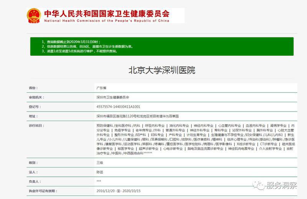
Task: Click 预防保健科 in the departments list
Action: [x=105, y=125]
